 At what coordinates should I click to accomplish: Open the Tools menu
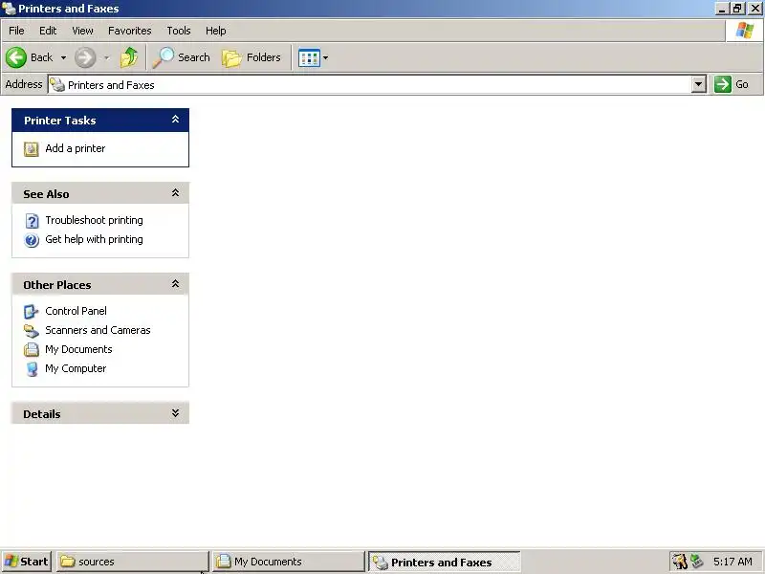(179, 31)
